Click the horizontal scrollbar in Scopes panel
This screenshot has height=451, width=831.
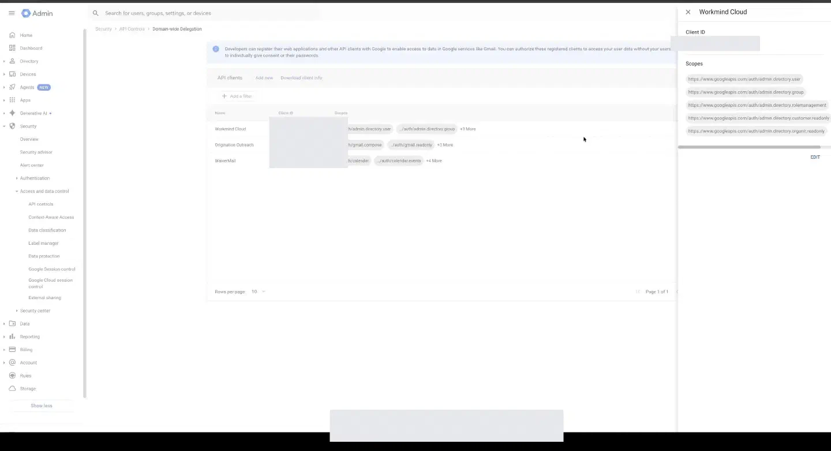pyautogui.click(x=749, y=147)
